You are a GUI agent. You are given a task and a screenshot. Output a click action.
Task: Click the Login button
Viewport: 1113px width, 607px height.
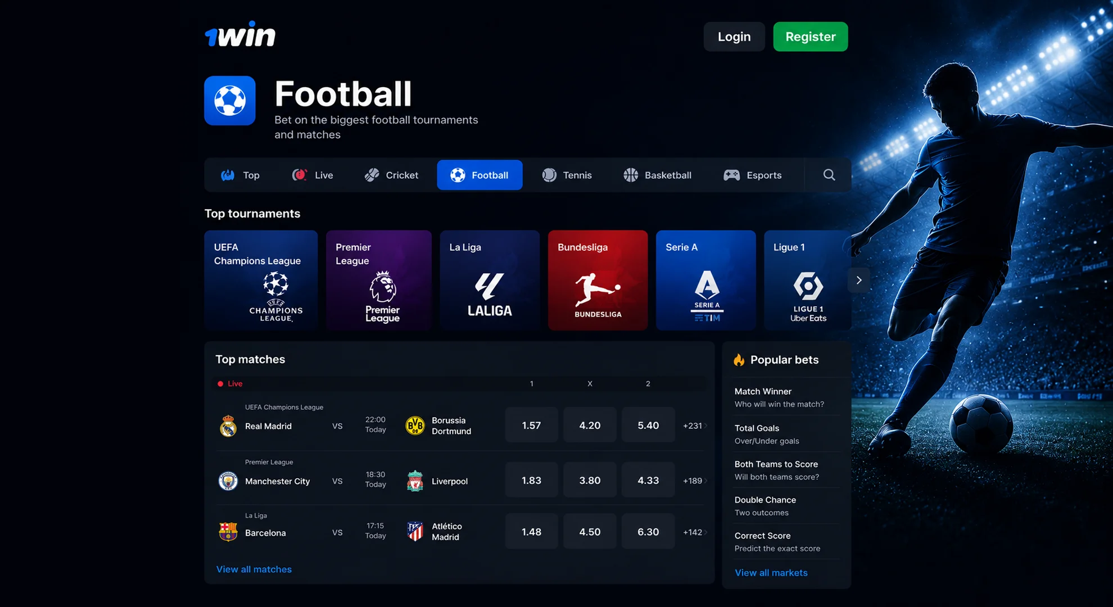734,37
